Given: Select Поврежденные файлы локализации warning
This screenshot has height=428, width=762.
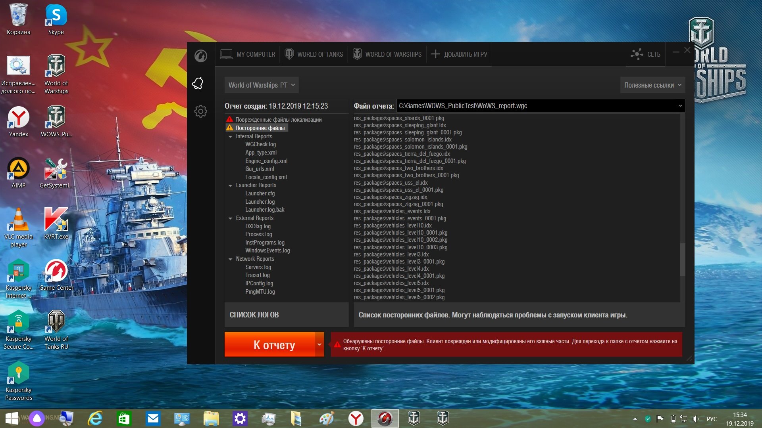Looking at the screenshot, I should [x=274, y=120].
